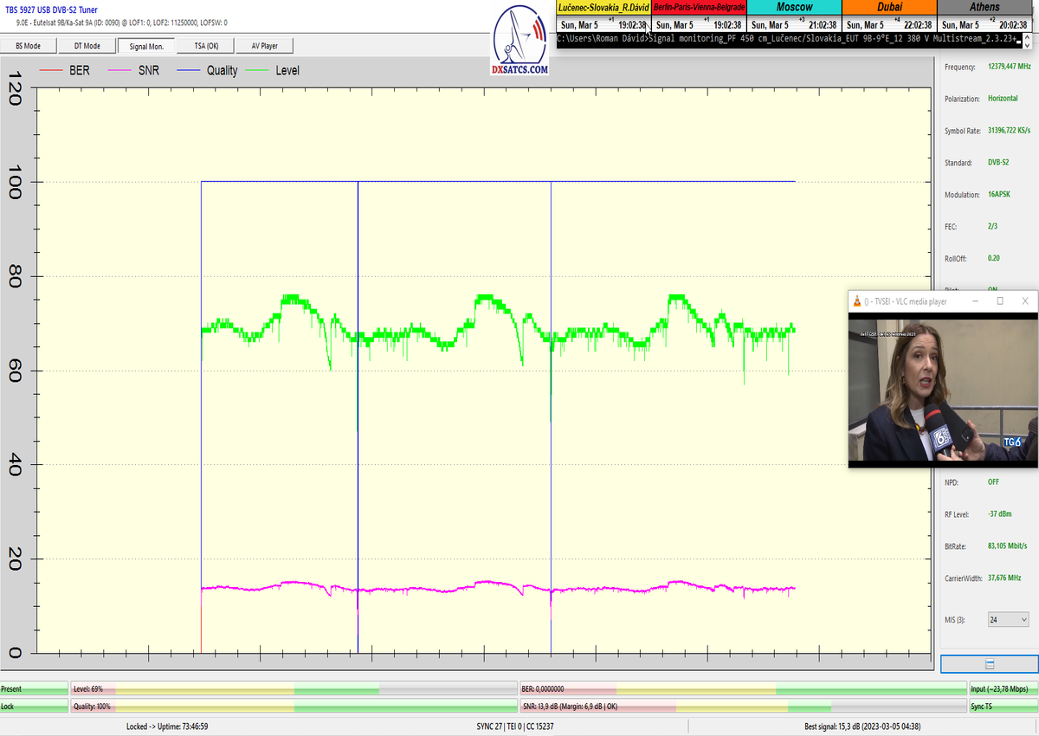This screenshot has width=1039, height=736.
Task: Minimize the VLC media player window
Action: coord(974,301)
